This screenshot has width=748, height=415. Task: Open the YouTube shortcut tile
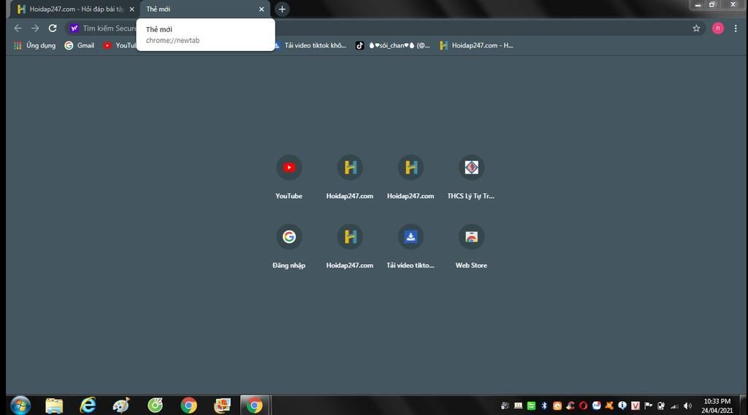point(289,177)
